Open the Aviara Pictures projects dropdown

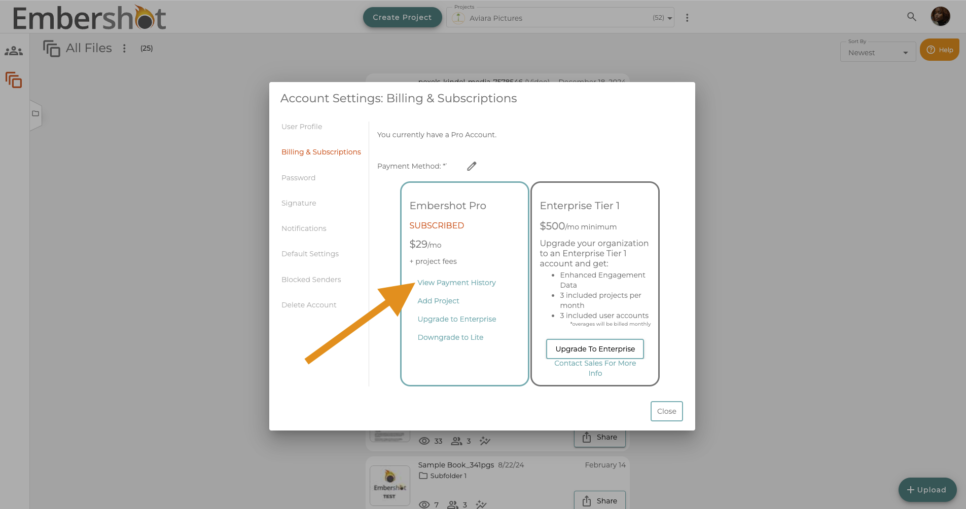pyautogui.click(x=560, y=18)
